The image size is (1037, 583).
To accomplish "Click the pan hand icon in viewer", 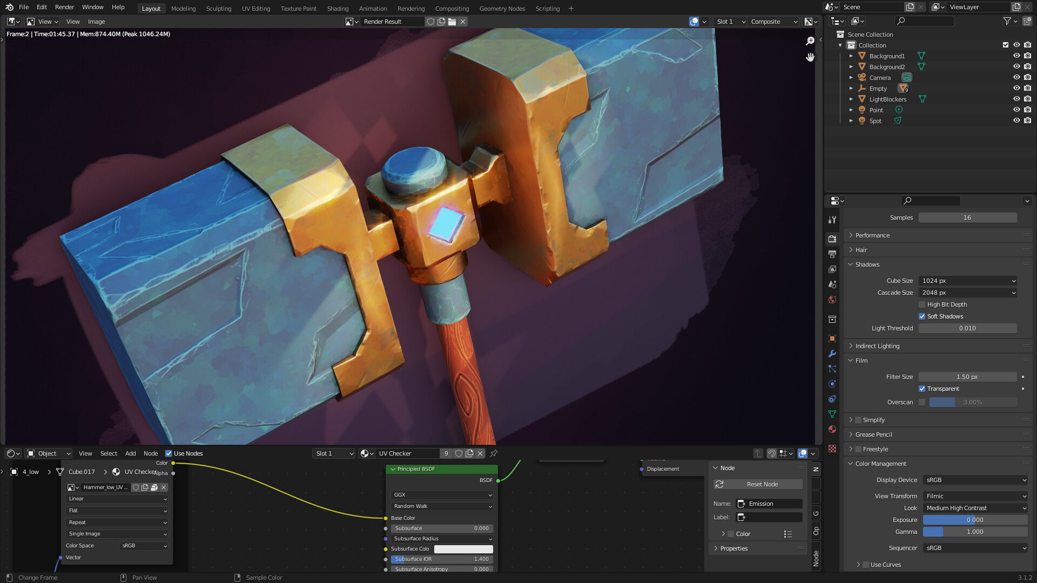I will pos(810,57).
